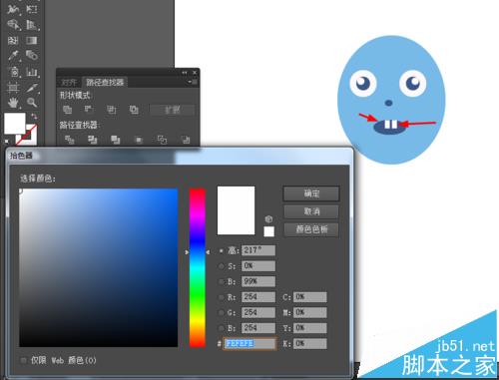This screenshot has height=380, width=499.
Task: Select the Blend tool
Action: pos(32,56)
